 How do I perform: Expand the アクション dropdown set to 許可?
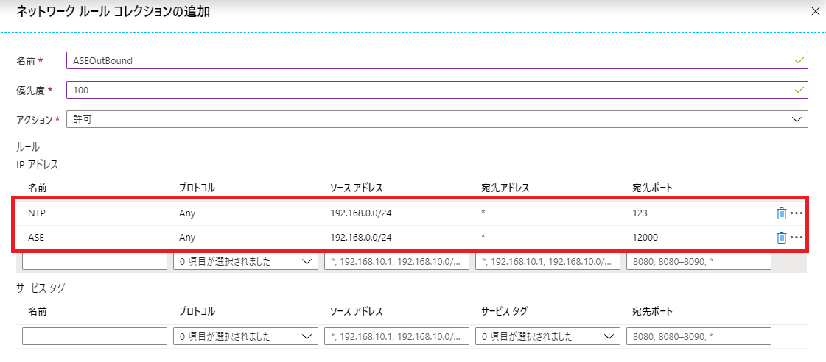coord(436,119)
